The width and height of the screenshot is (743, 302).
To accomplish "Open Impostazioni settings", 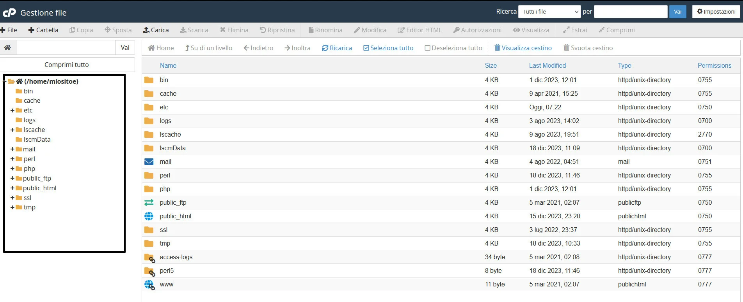I will tap(716, 12).
